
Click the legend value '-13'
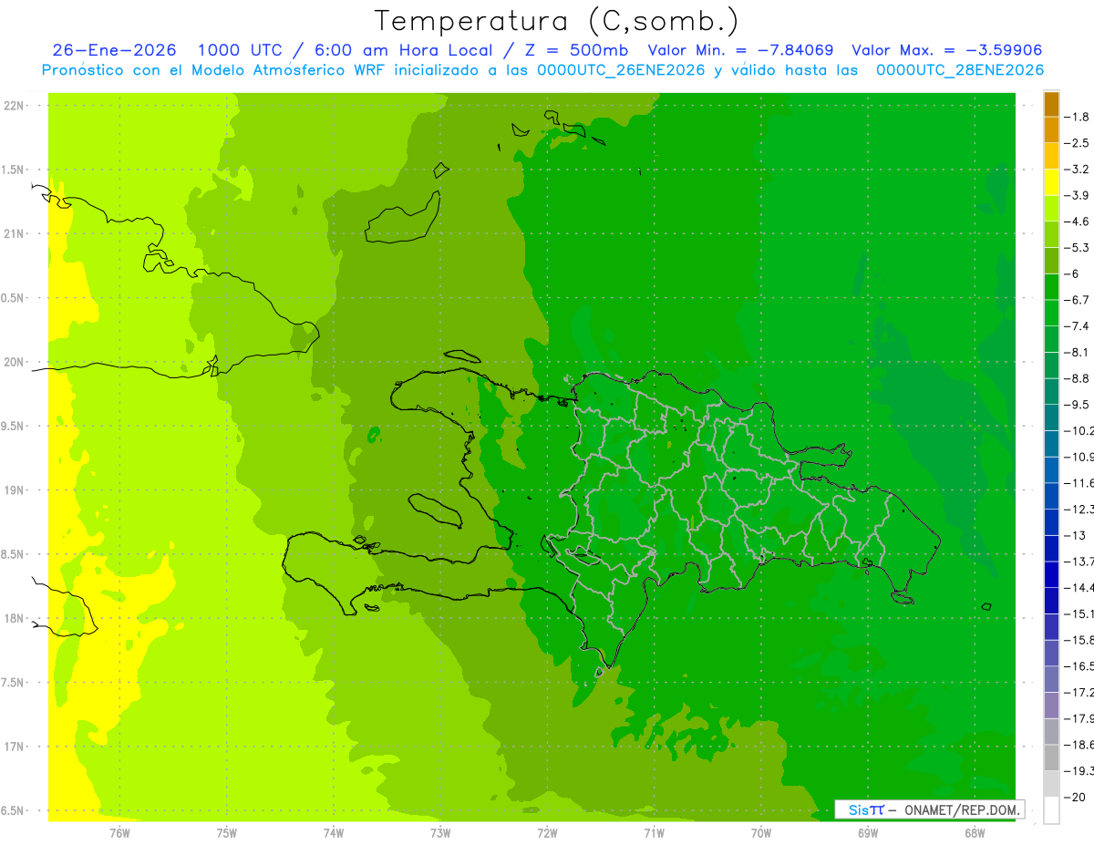[x=1075, y=535]
